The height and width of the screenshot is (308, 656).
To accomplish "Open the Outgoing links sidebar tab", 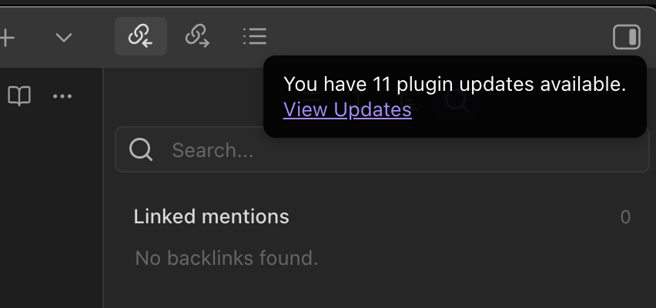I will (197, 36).
